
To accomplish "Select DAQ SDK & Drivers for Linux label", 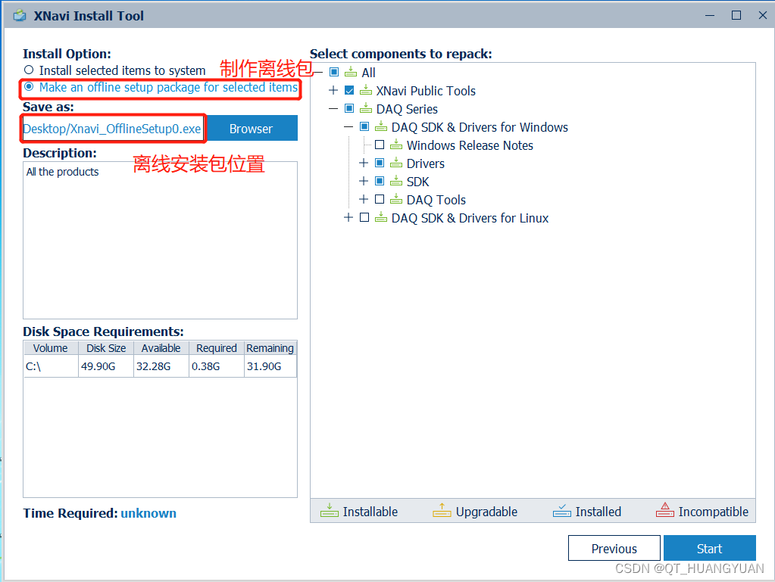I will coord(470,218).
